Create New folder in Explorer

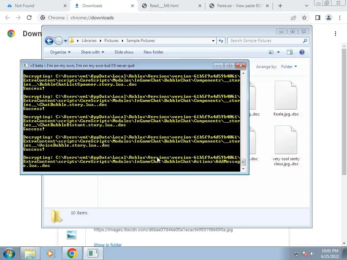tap(154, 52)
